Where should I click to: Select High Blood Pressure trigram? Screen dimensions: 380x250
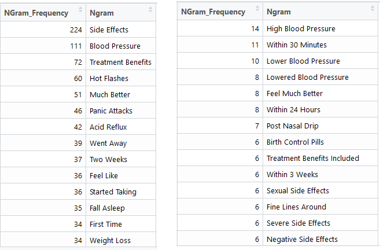[301, 28]
